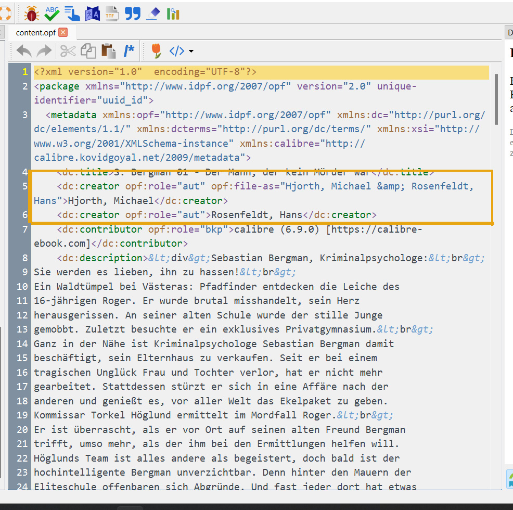Click "Sie werden es lieben" on line 9

91,272
